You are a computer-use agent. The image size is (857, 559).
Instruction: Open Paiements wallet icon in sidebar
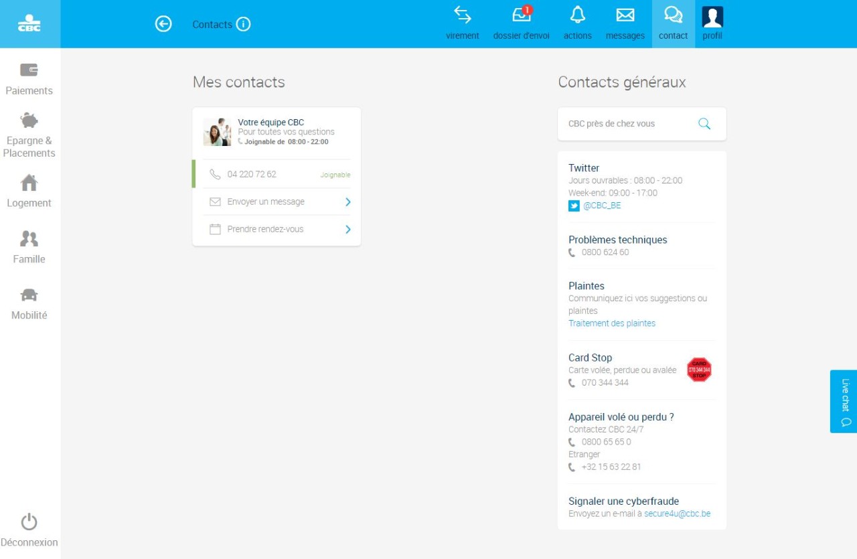[29, 70]
